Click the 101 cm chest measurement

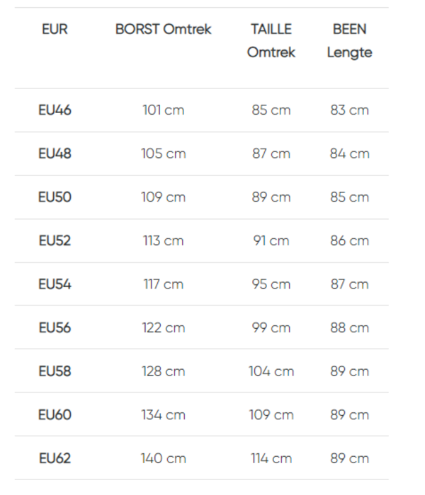click(x=163, y=110)
